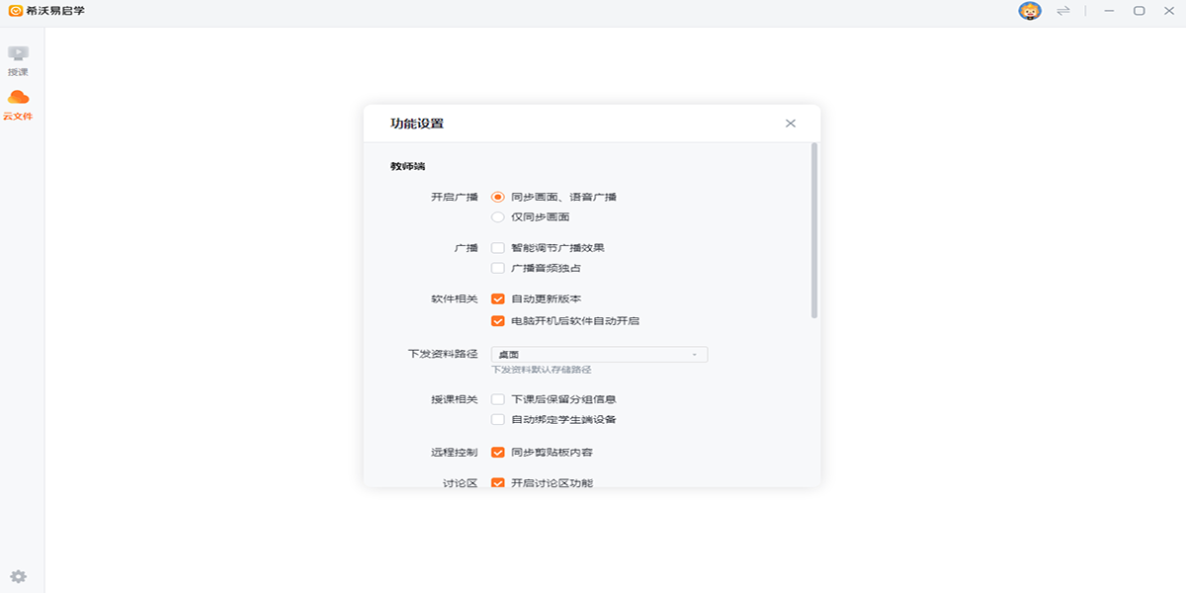This screenshot has width=1186, height=593.
Task: Click the user avatar icon
Action: (x=1030, y=11)
